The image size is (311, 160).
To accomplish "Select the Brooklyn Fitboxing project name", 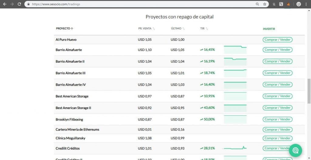I will coord(69,120).
